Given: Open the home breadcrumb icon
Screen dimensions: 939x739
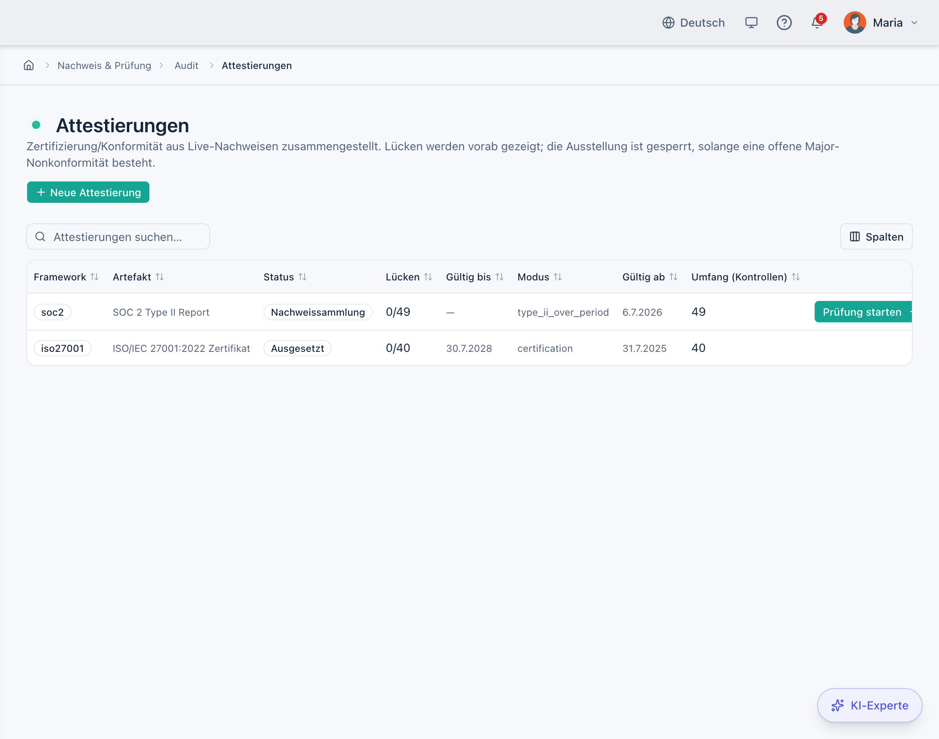Looking at the screenshot, I should tap(29, 65).
